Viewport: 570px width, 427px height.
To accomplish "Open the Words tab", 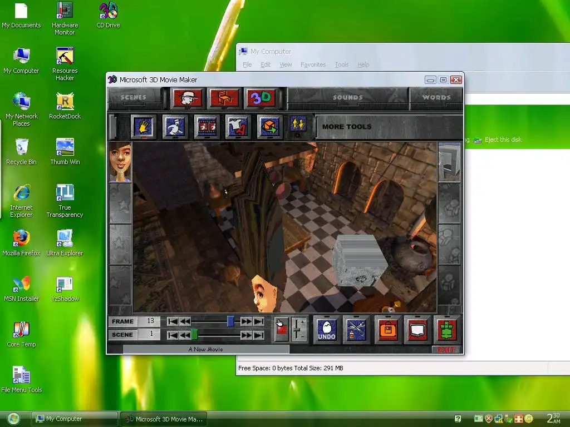I will (436, 97).
